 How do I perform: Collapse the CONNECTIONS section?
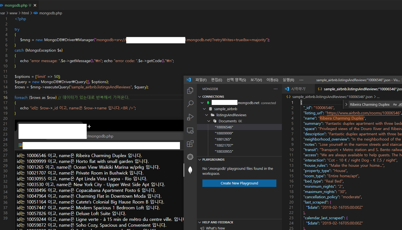200,97
